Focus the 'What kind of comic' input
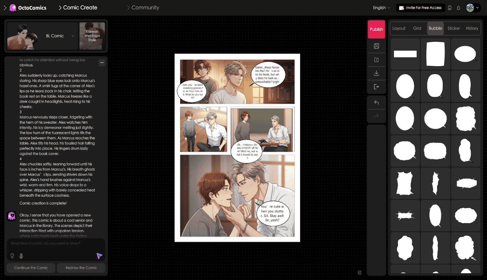This screenshot has height=280, width=487. 56,244
